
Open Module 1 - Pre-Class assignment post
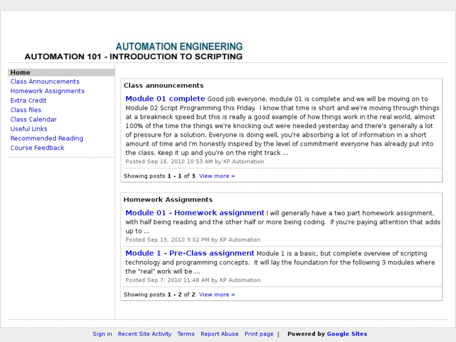[x=189, y=253]
